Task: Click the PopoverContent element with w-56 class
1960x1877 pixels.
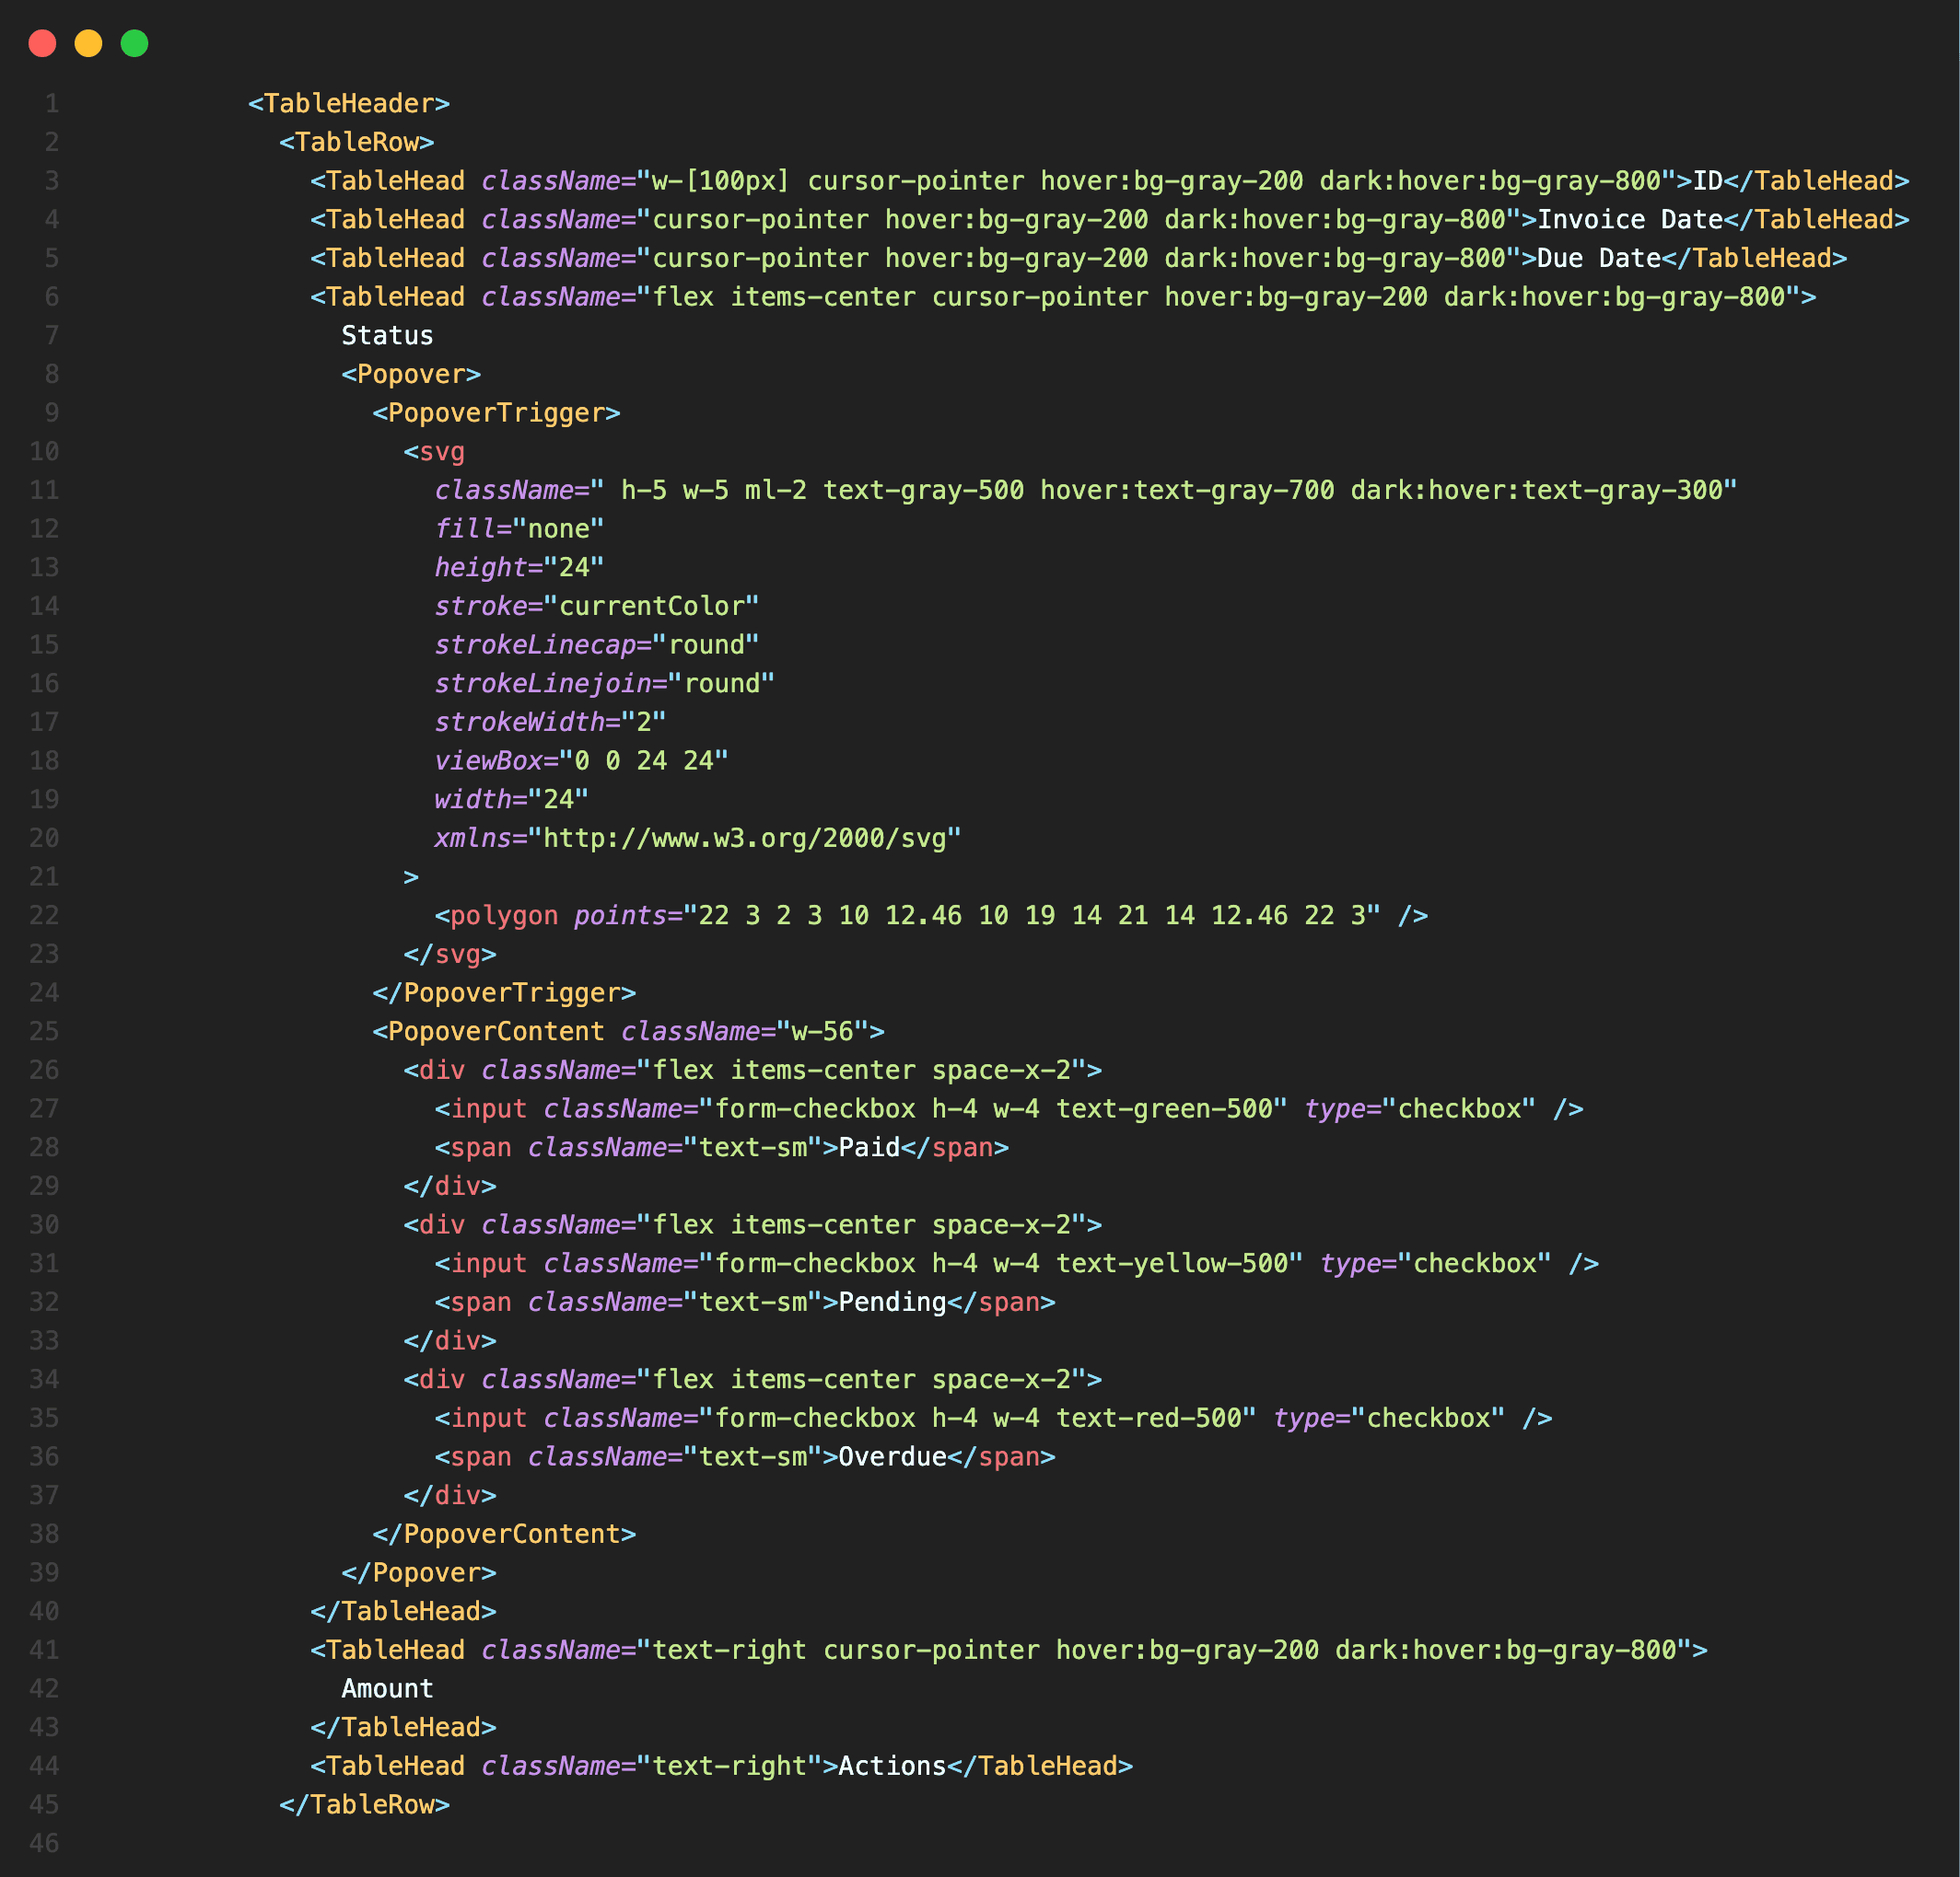Action: [x=494, y=1030]
